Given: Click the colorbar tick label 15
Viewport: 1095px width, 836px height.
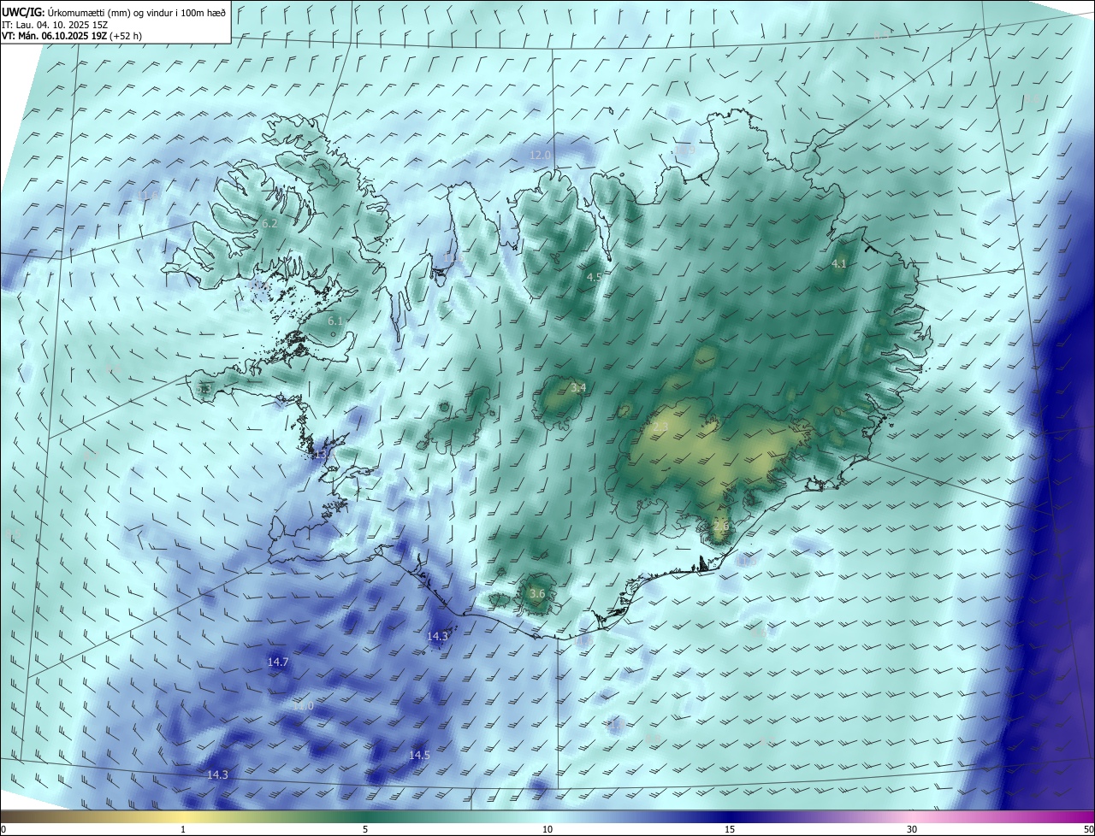Looking at the screenshot, I should 730,829.
